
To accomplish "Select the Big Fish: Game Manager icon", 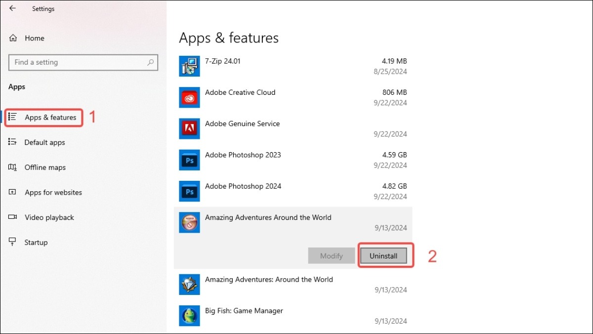I will coord(189,316).
